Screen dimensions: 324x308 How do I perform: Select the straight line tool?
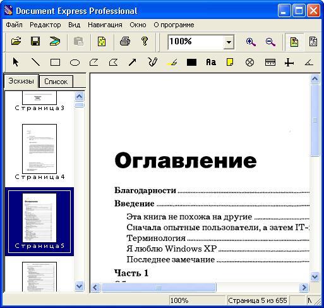pyautogui.click(x=35, y=62)
